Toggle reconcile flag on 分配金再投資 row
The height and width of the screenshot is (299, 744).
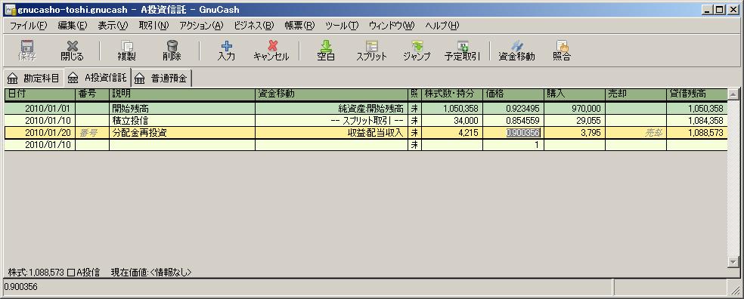414,133
